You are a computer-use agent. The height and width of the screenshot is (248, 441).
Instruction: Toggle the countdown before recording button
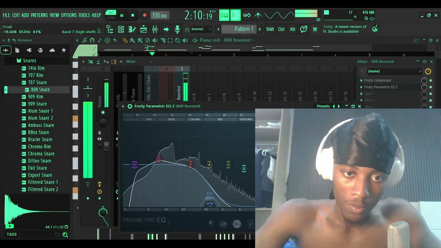235,15
